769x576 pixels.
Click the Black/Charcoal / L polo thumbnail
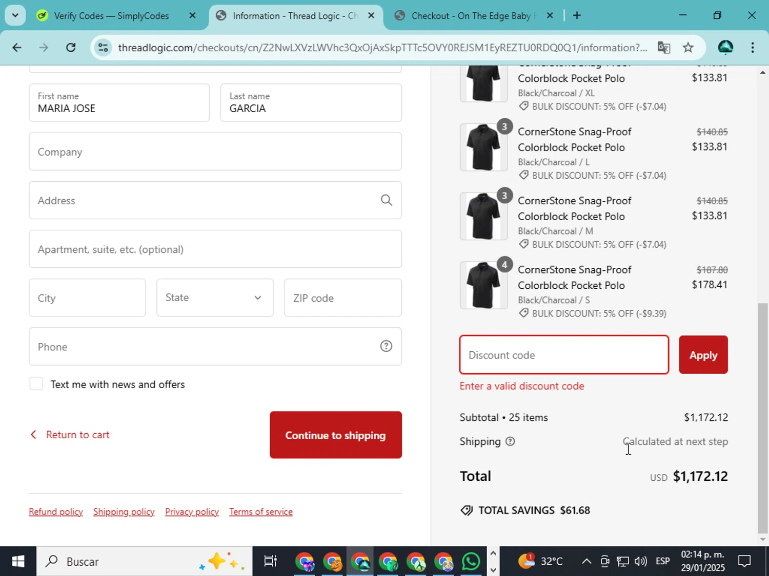click(483, 147)
